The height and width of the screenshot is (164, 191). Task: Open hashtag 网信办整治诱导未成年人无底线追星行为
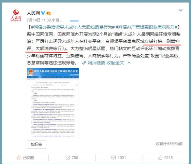[x=73, y=27]
